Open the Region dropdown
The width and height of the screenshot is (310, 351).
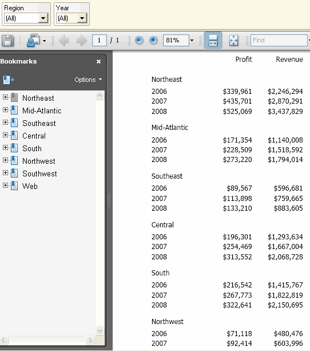click(x=43, y=18)
